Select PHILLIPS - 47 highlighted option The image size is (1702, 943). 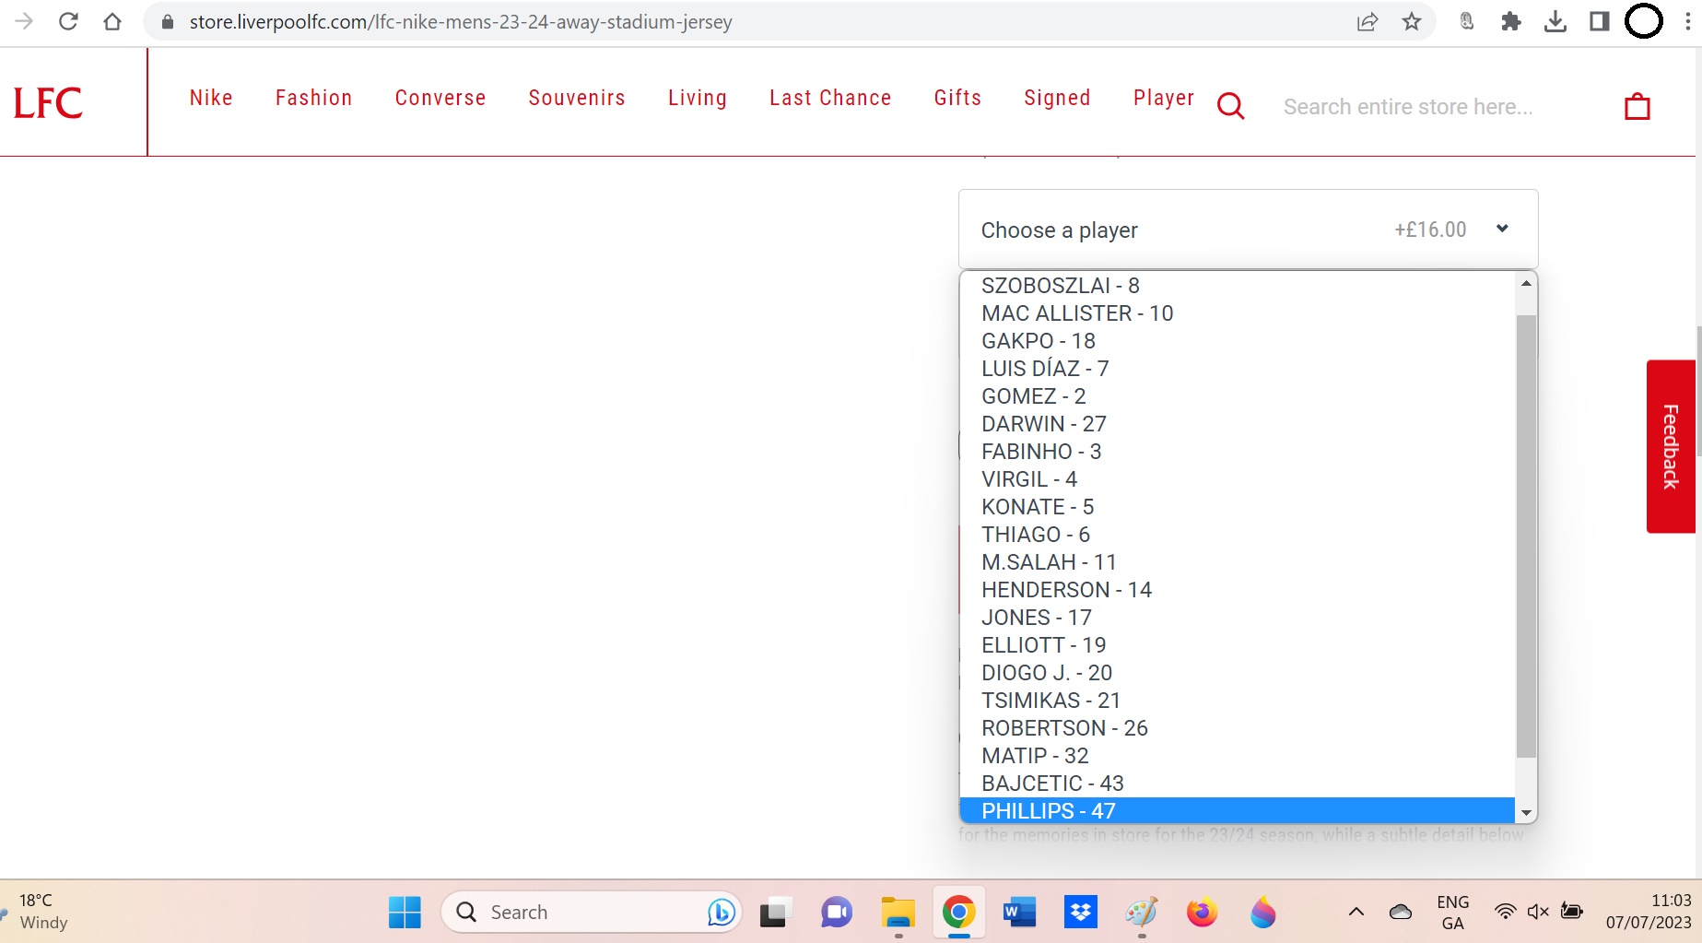click(x=1238, y=810)
